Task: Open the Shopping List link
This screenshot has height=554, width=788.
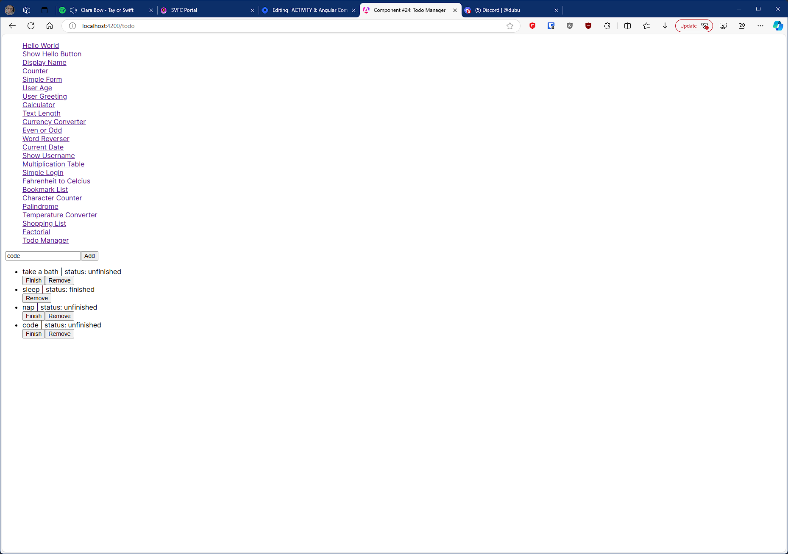Action: (x=44, y=223)
